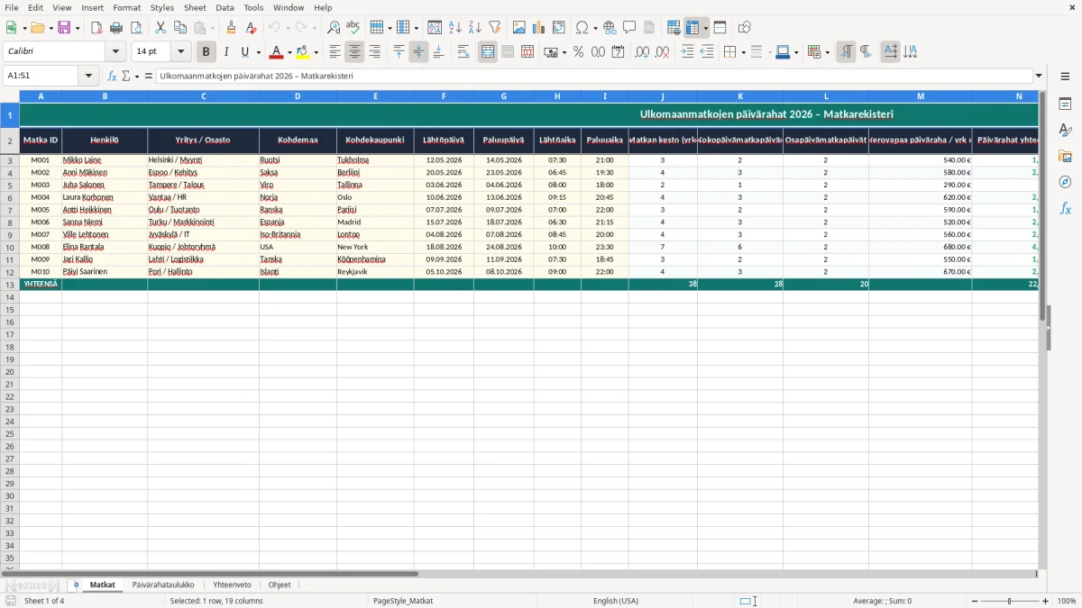Open sidebar Navigator panel
The image size is (1082, 608).
pos(1065,182)
